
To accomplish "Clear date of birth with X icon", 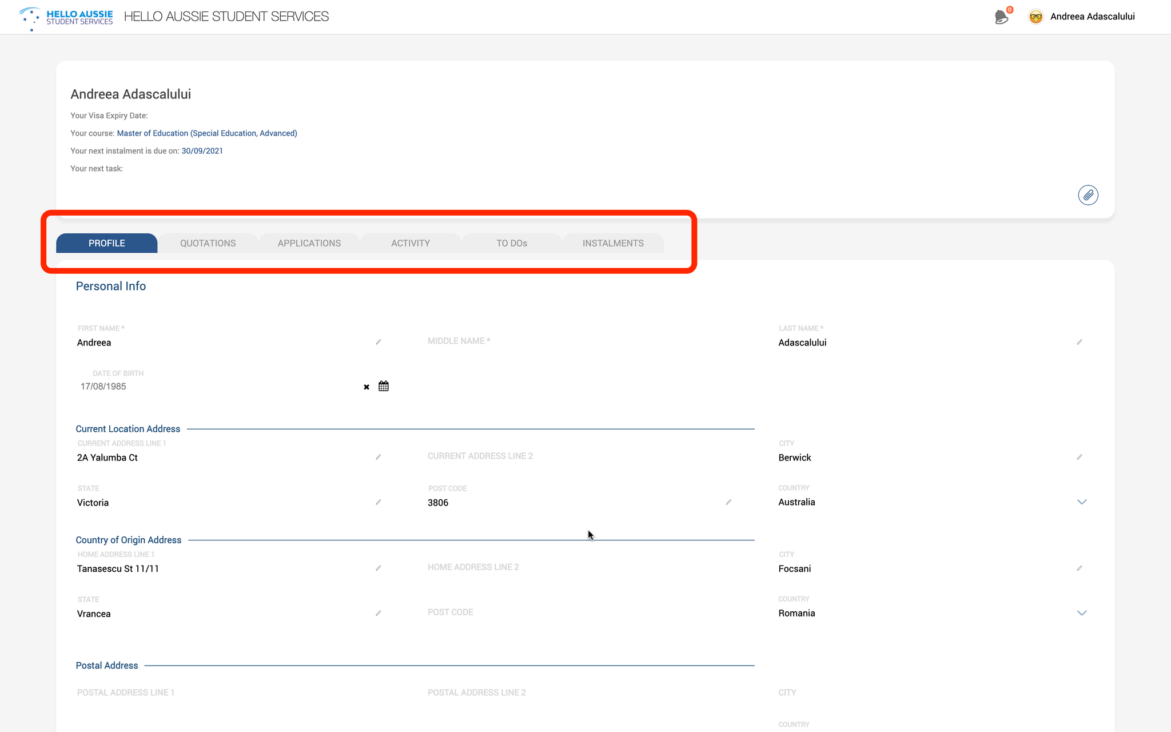I will click(x=367, y=387).
